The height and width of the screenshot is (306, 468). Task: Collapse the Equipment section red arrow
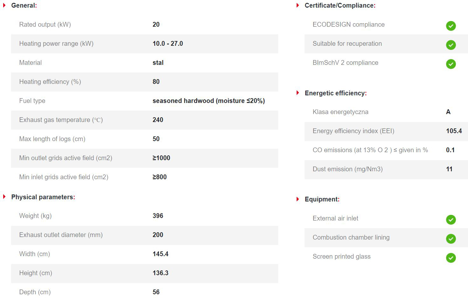pyautogui.click(x=298, y=199)
